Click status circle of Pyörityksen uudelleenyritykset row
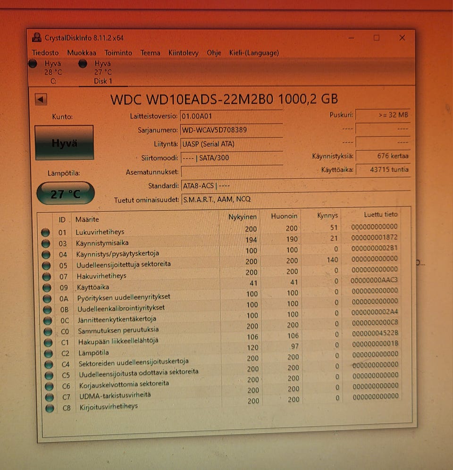Image resolution: width=453 pixels, height=470 pixels. [47, 299]
